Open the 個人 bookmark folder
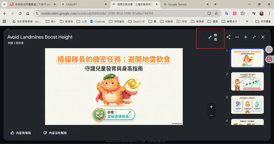The height and width of the screenshot is (144, 274). coord(51,21)
